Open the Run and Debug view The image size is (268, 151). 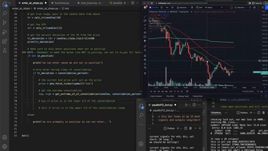pos(5,32)
